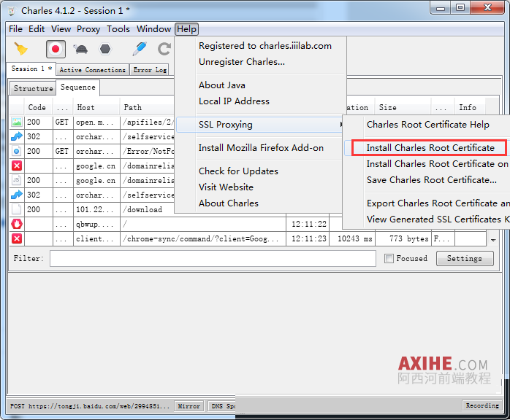510x420 pixels.
Task: Choose Save Charles Root Certificate...
Action: (x=432, y=180)
